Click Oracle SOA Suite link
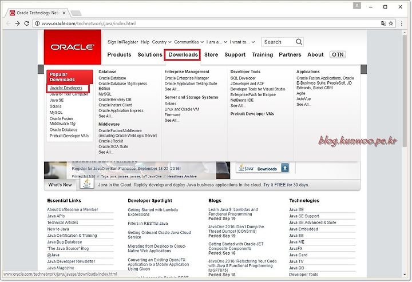 pyautogui.click(x=113, y=146)
